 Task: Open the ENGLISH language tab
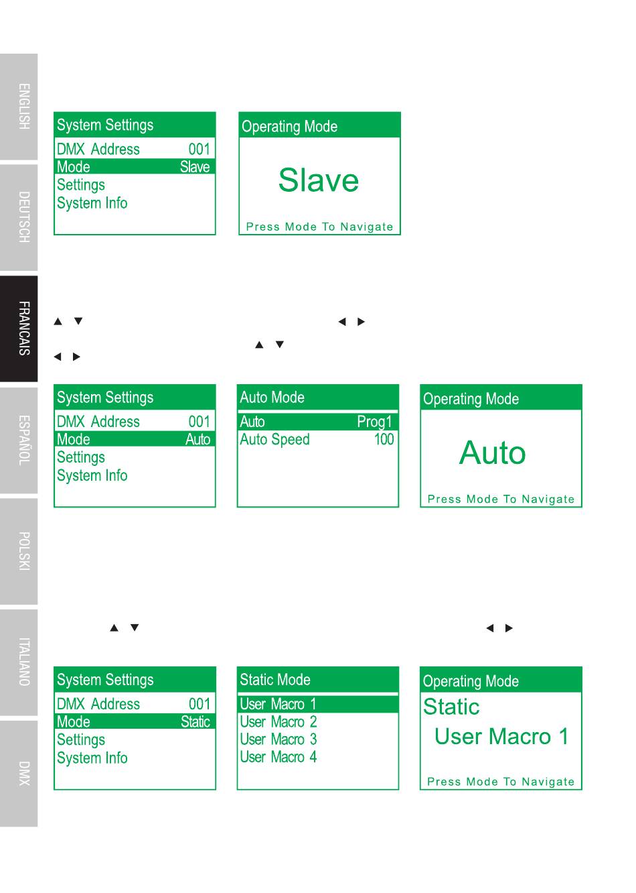tap(19, 107)
